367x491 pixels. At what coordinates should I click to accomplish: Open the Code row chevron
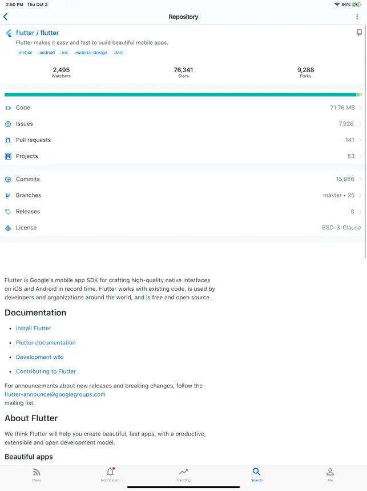click(x=360, y=108)
